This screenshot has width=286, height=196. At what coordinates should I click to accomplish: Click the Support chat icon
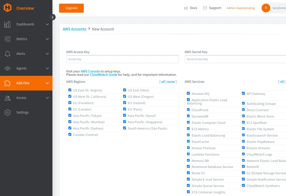[x=205, y=8]
